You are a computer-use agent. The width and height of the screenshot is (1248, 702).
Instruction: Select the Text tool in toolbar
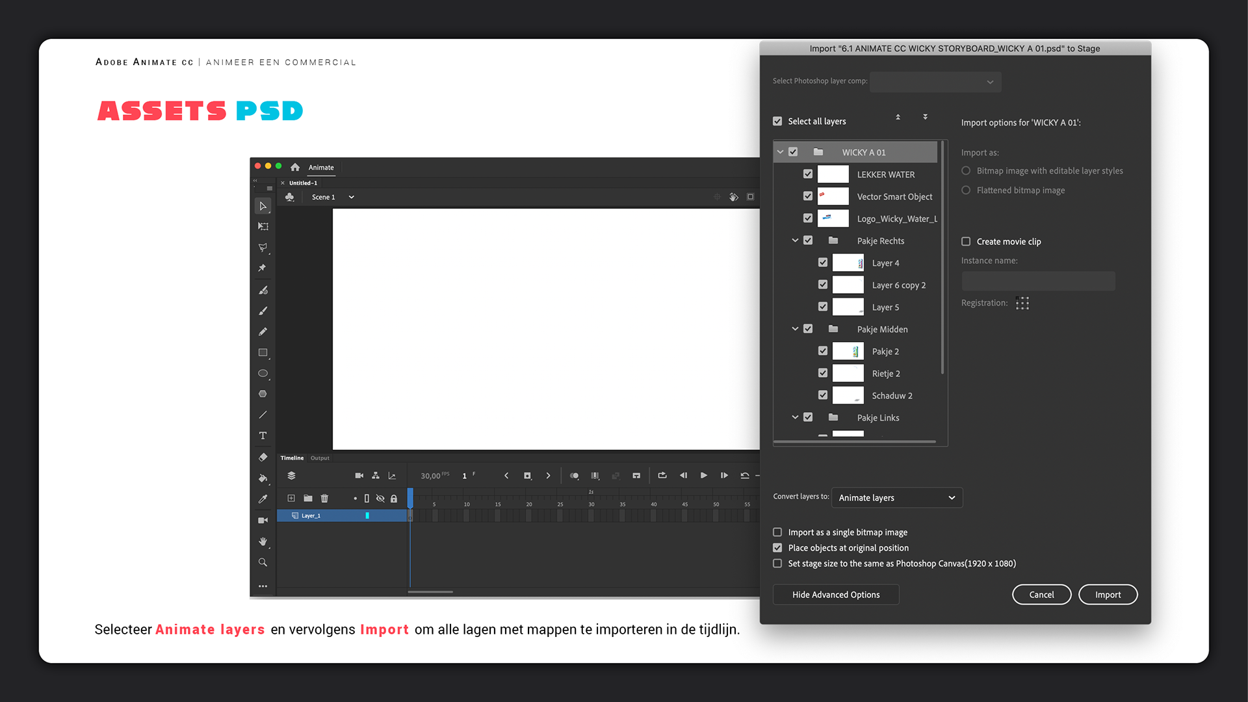(x=263, y=435)
